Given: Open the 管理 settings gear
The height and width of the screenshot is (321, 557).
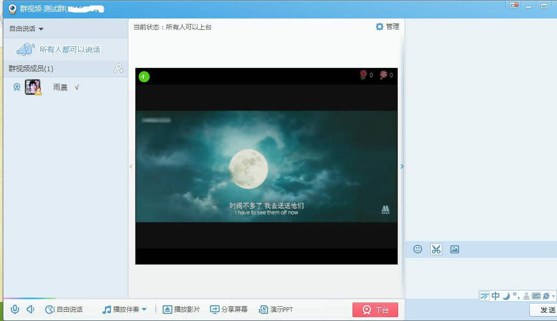Looking at the screenshot, I should click(x=387, y=27).
